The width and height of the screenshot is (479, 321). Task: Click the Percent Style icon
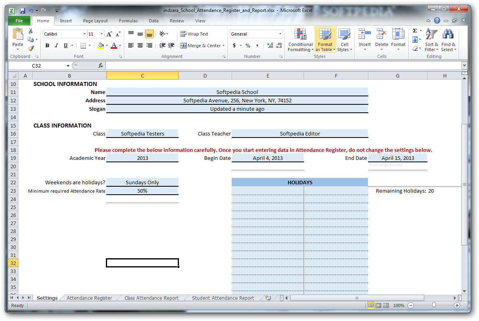[248, 46]
